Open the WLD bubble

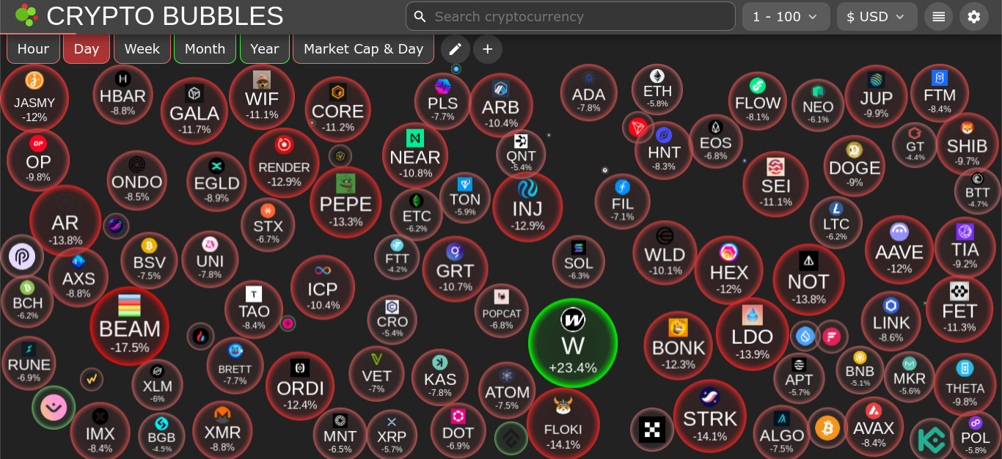(x=665, y=253)
